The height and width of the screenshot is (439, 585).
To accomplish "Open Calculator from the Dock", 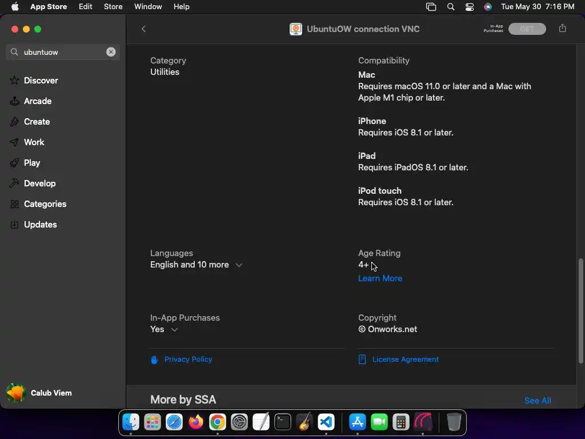I will click(x=400, y=422).
